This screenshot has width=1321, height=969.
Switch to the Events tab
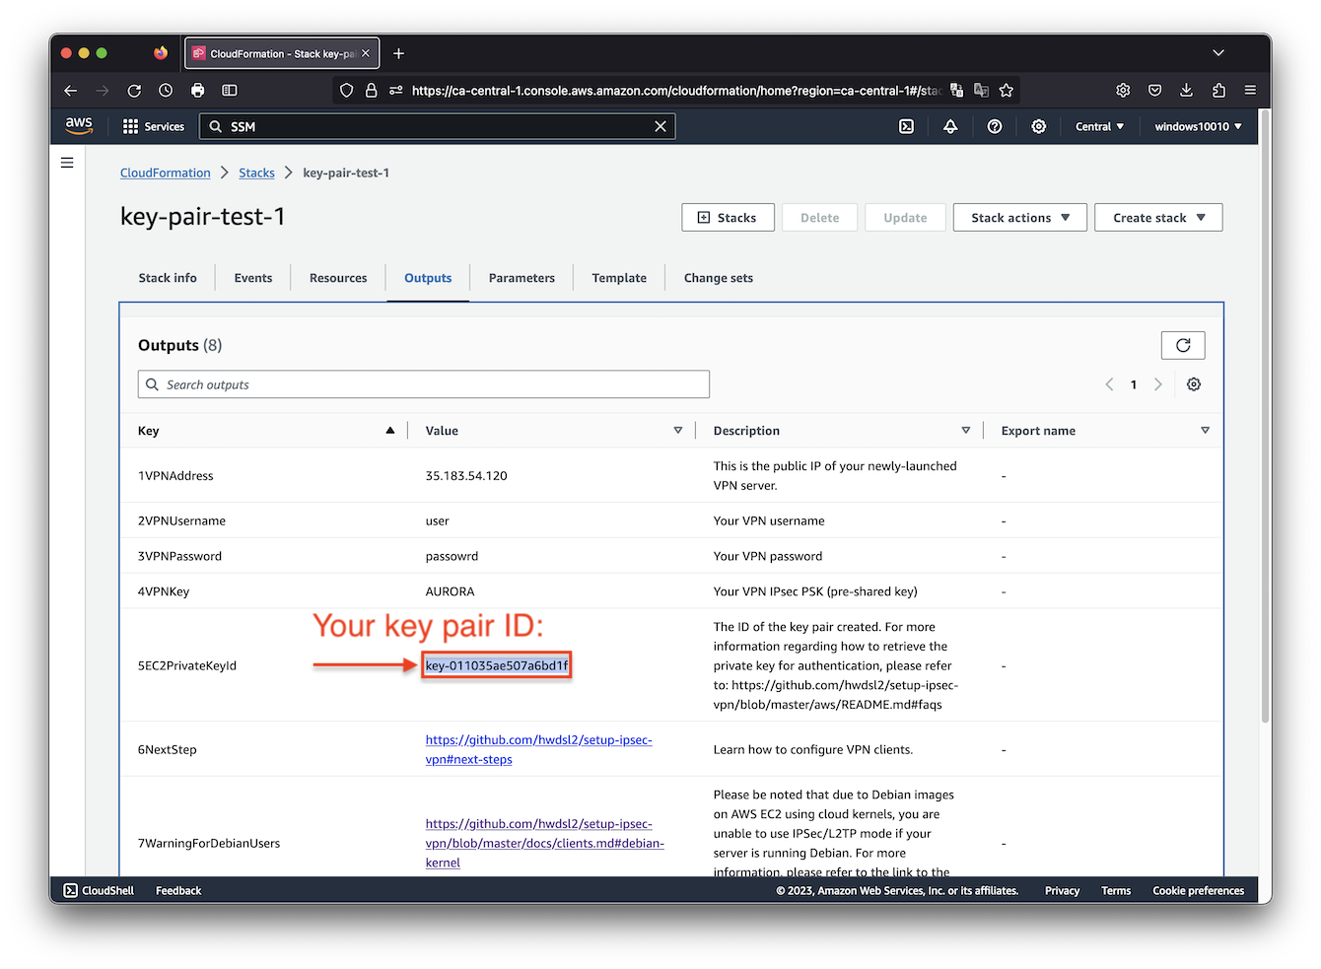click(253, 278)
